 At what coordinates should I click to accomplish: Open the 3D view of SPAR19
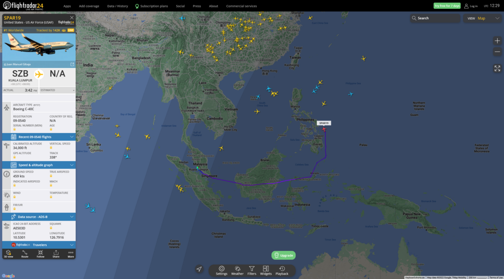tap(8, 254)
